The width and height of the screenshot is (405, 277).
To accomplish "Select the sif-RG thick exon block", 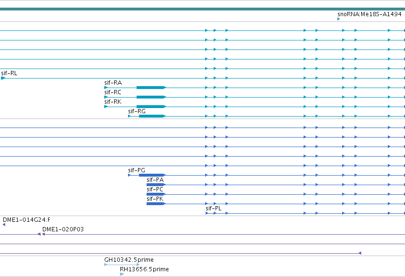I will [x=152, y=116].
